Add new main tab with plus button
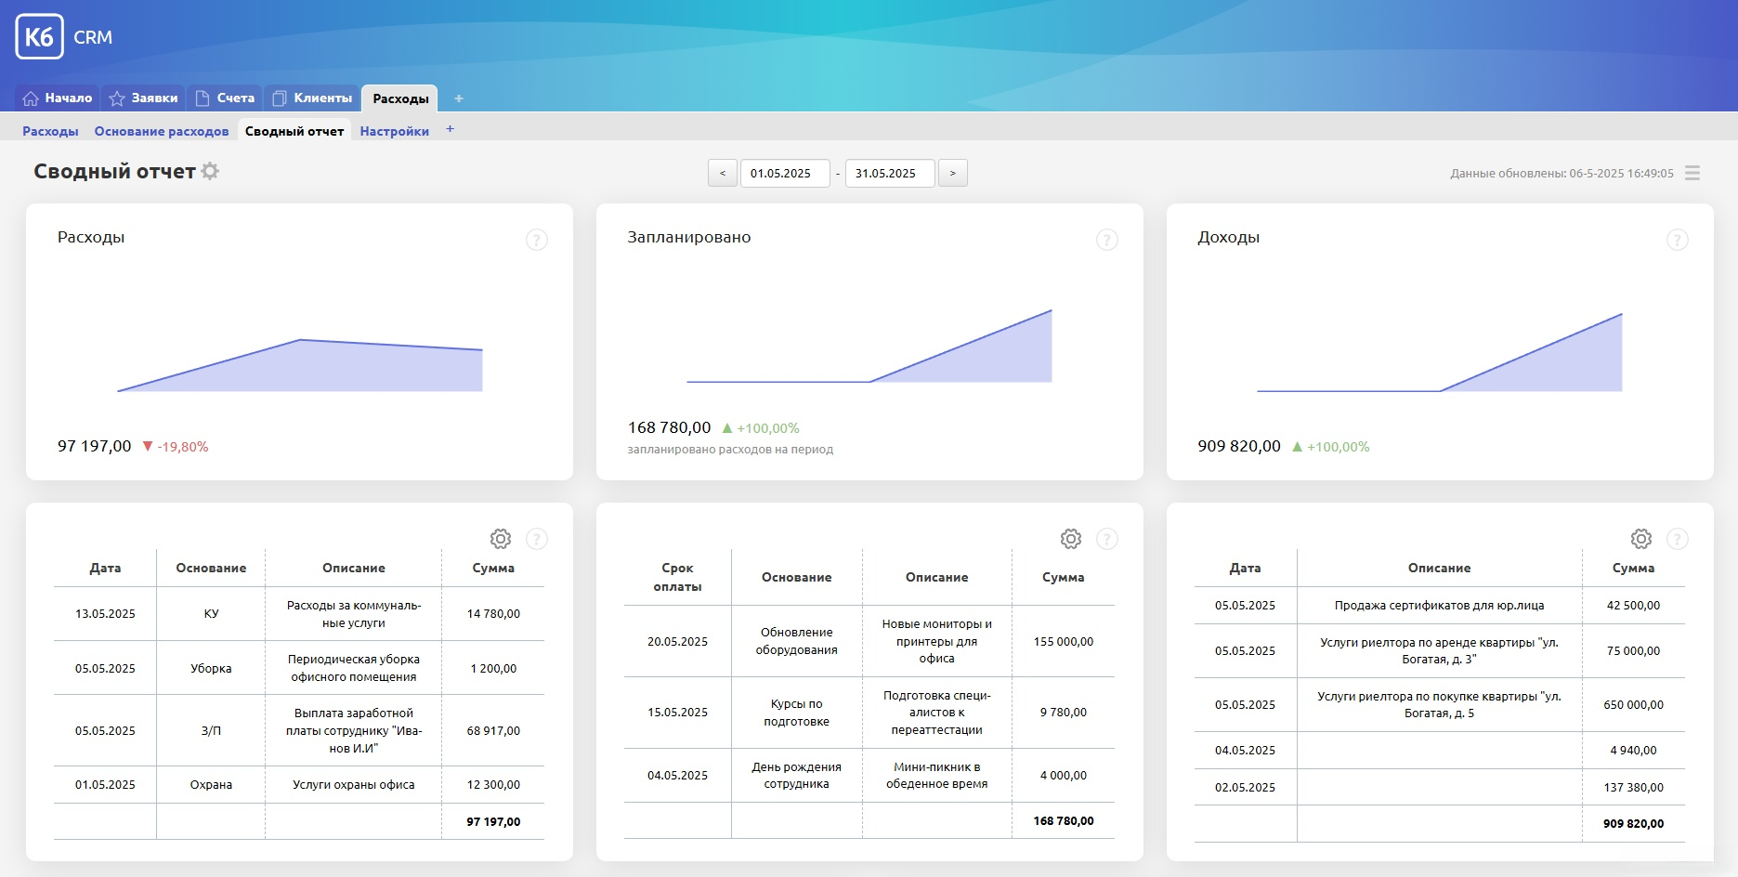The height and width of the screenshot is (877, 1738). [x=458, y=98]
